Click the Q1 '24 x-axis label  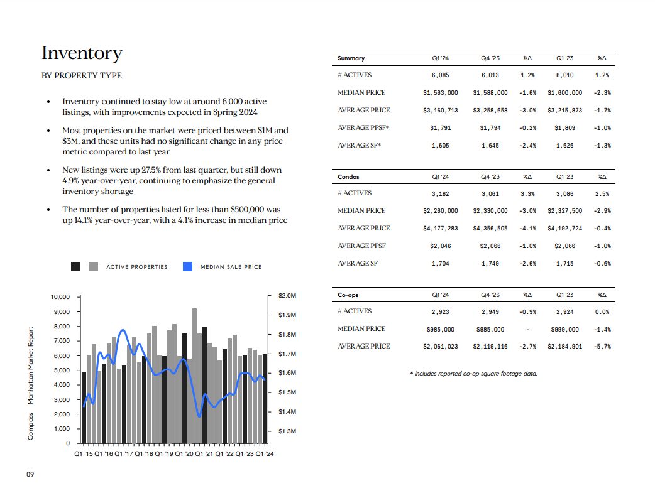pyautogui.click(x=265, y=454)
